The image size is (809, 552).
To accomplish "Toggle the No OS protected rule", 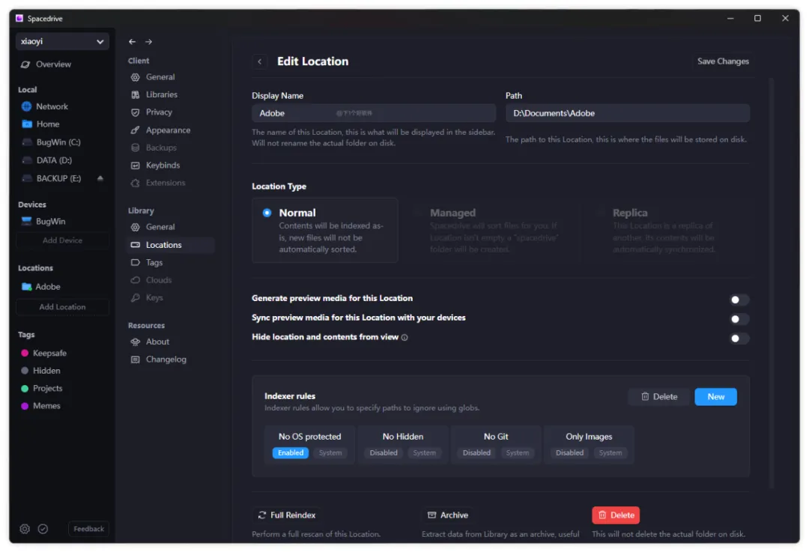I will click(x=291, y=452).
